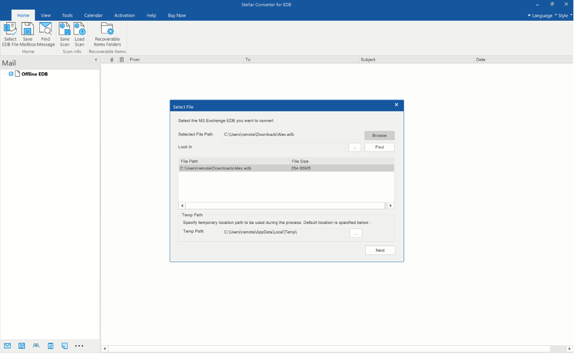The width and height of the screenshot is (574, 354).
Task: Open the Tools ribbon tab
Action: (67, 15)
